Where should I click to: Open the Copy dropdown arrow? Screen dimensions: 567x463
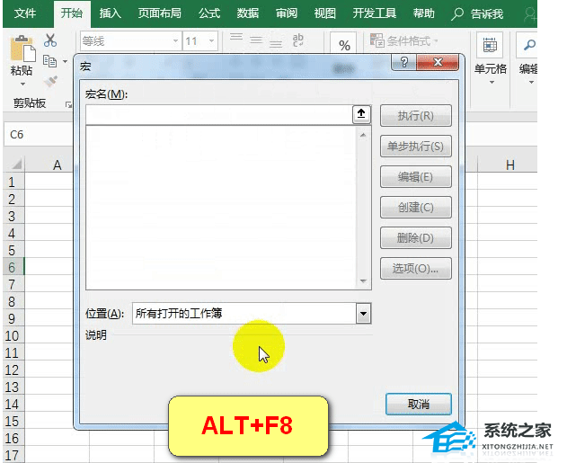tap(65, 61)
